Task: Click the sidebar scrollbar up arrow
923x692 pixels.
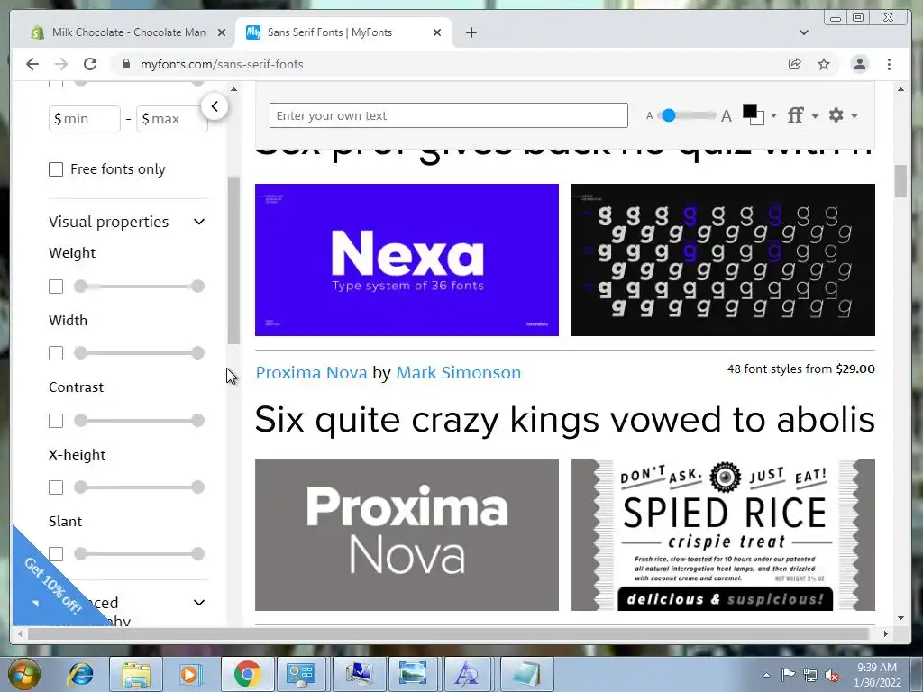Action: click(233, 89)
